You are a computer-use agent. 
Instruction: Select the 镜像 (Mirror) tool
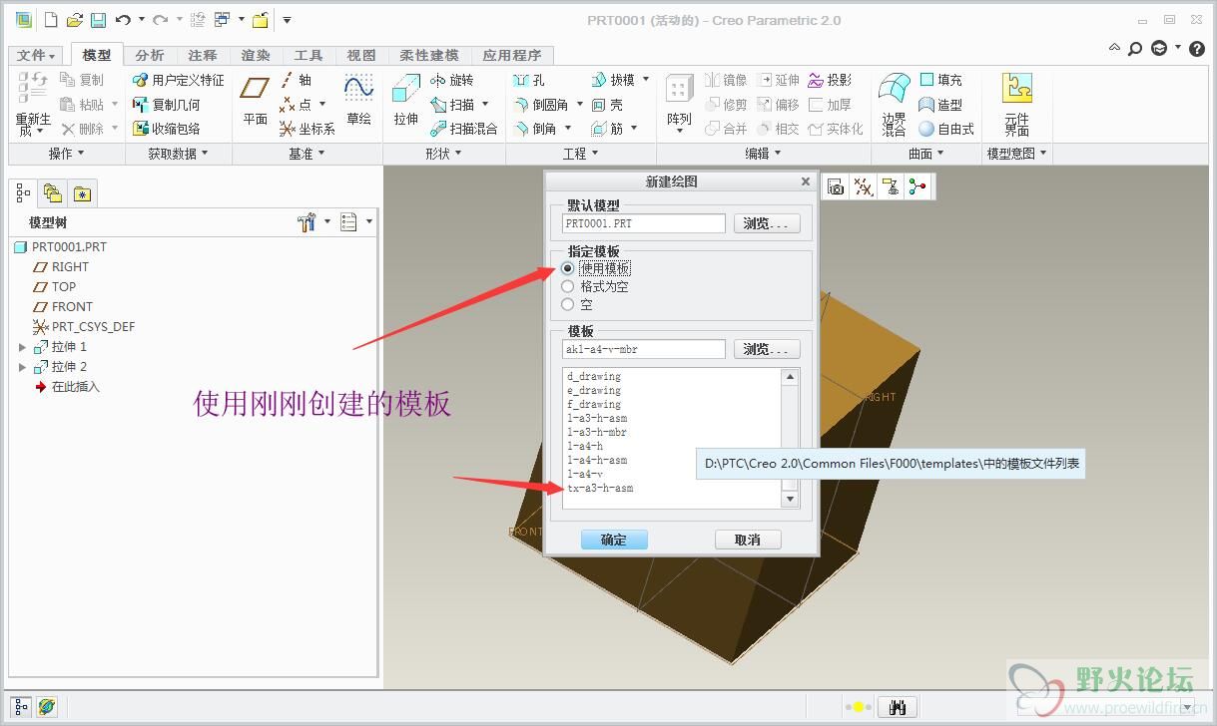click(726, 80)
